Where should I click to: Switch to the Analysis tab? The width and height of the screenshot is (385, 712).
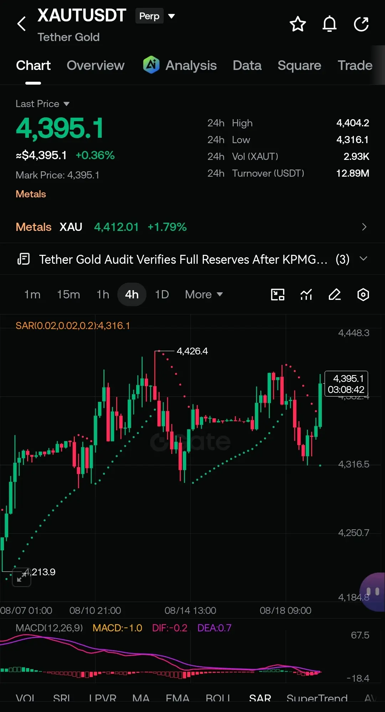191,65
